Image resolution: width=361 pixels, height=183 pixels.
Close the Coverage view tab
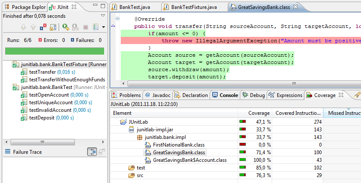pos(341,95)
